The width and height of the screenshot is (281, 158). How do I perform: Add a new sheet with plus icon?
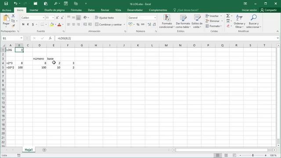(44, 150)
